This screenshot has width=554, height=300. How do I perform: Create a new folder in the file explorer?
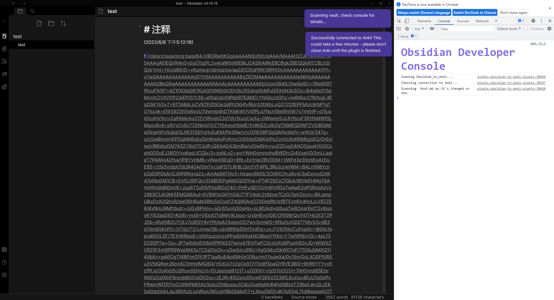[x=51, y=23]
